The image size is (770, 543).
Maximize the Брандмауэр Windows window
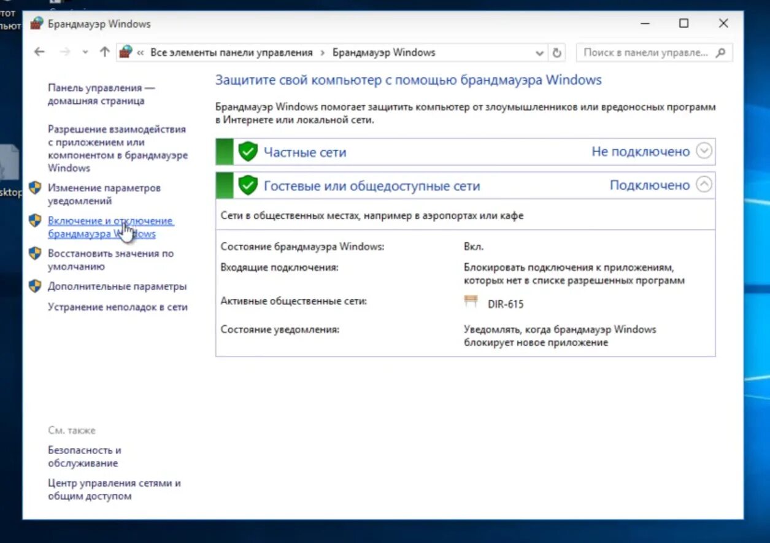(x=684, y=24)
